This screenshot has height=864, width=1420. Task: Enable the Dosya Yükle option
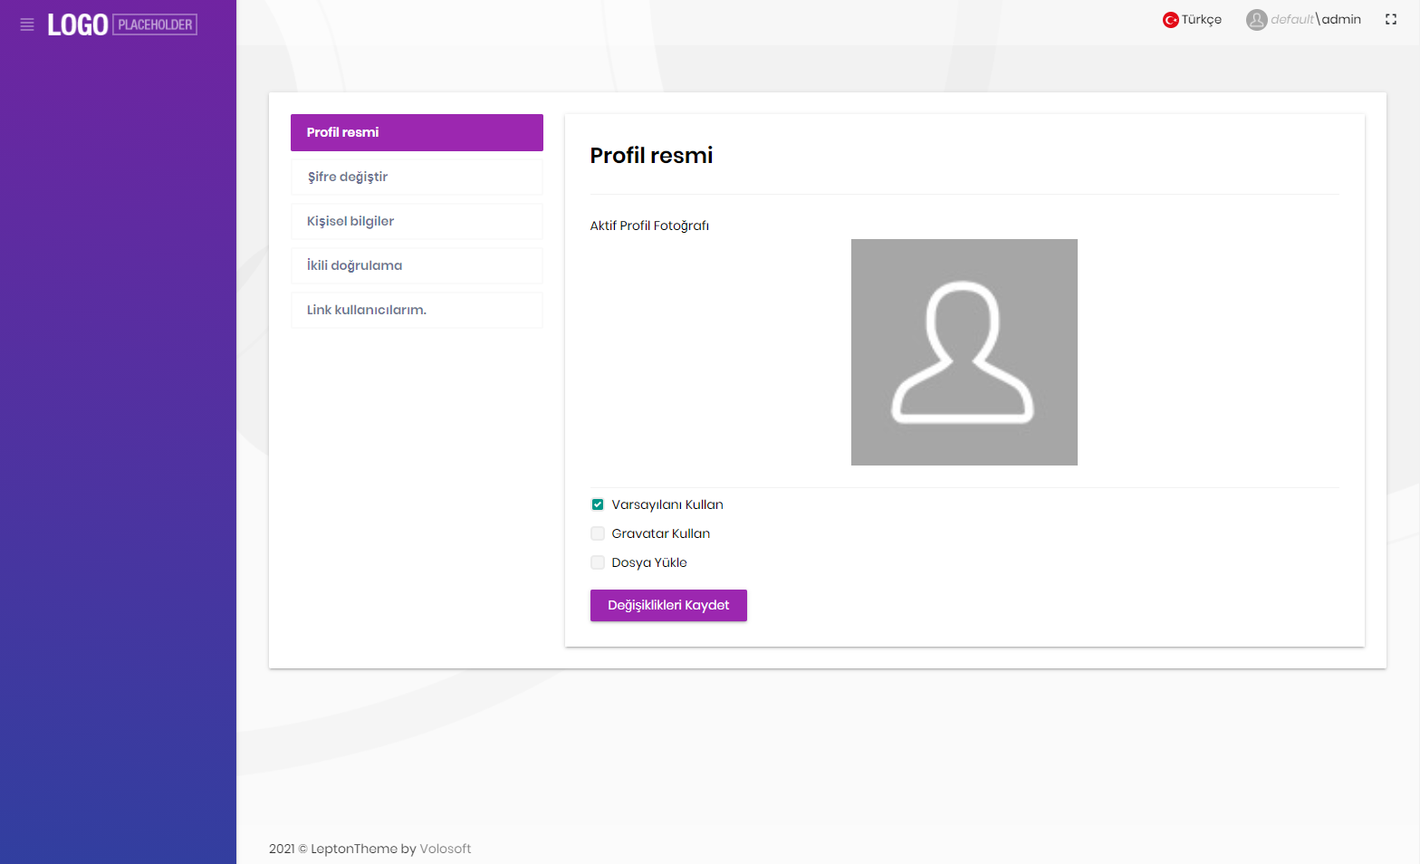pyautogui.click(x=598, y=562)
